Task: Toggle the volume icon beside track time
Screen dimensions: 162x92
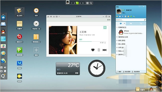Action: coord(105,43)
